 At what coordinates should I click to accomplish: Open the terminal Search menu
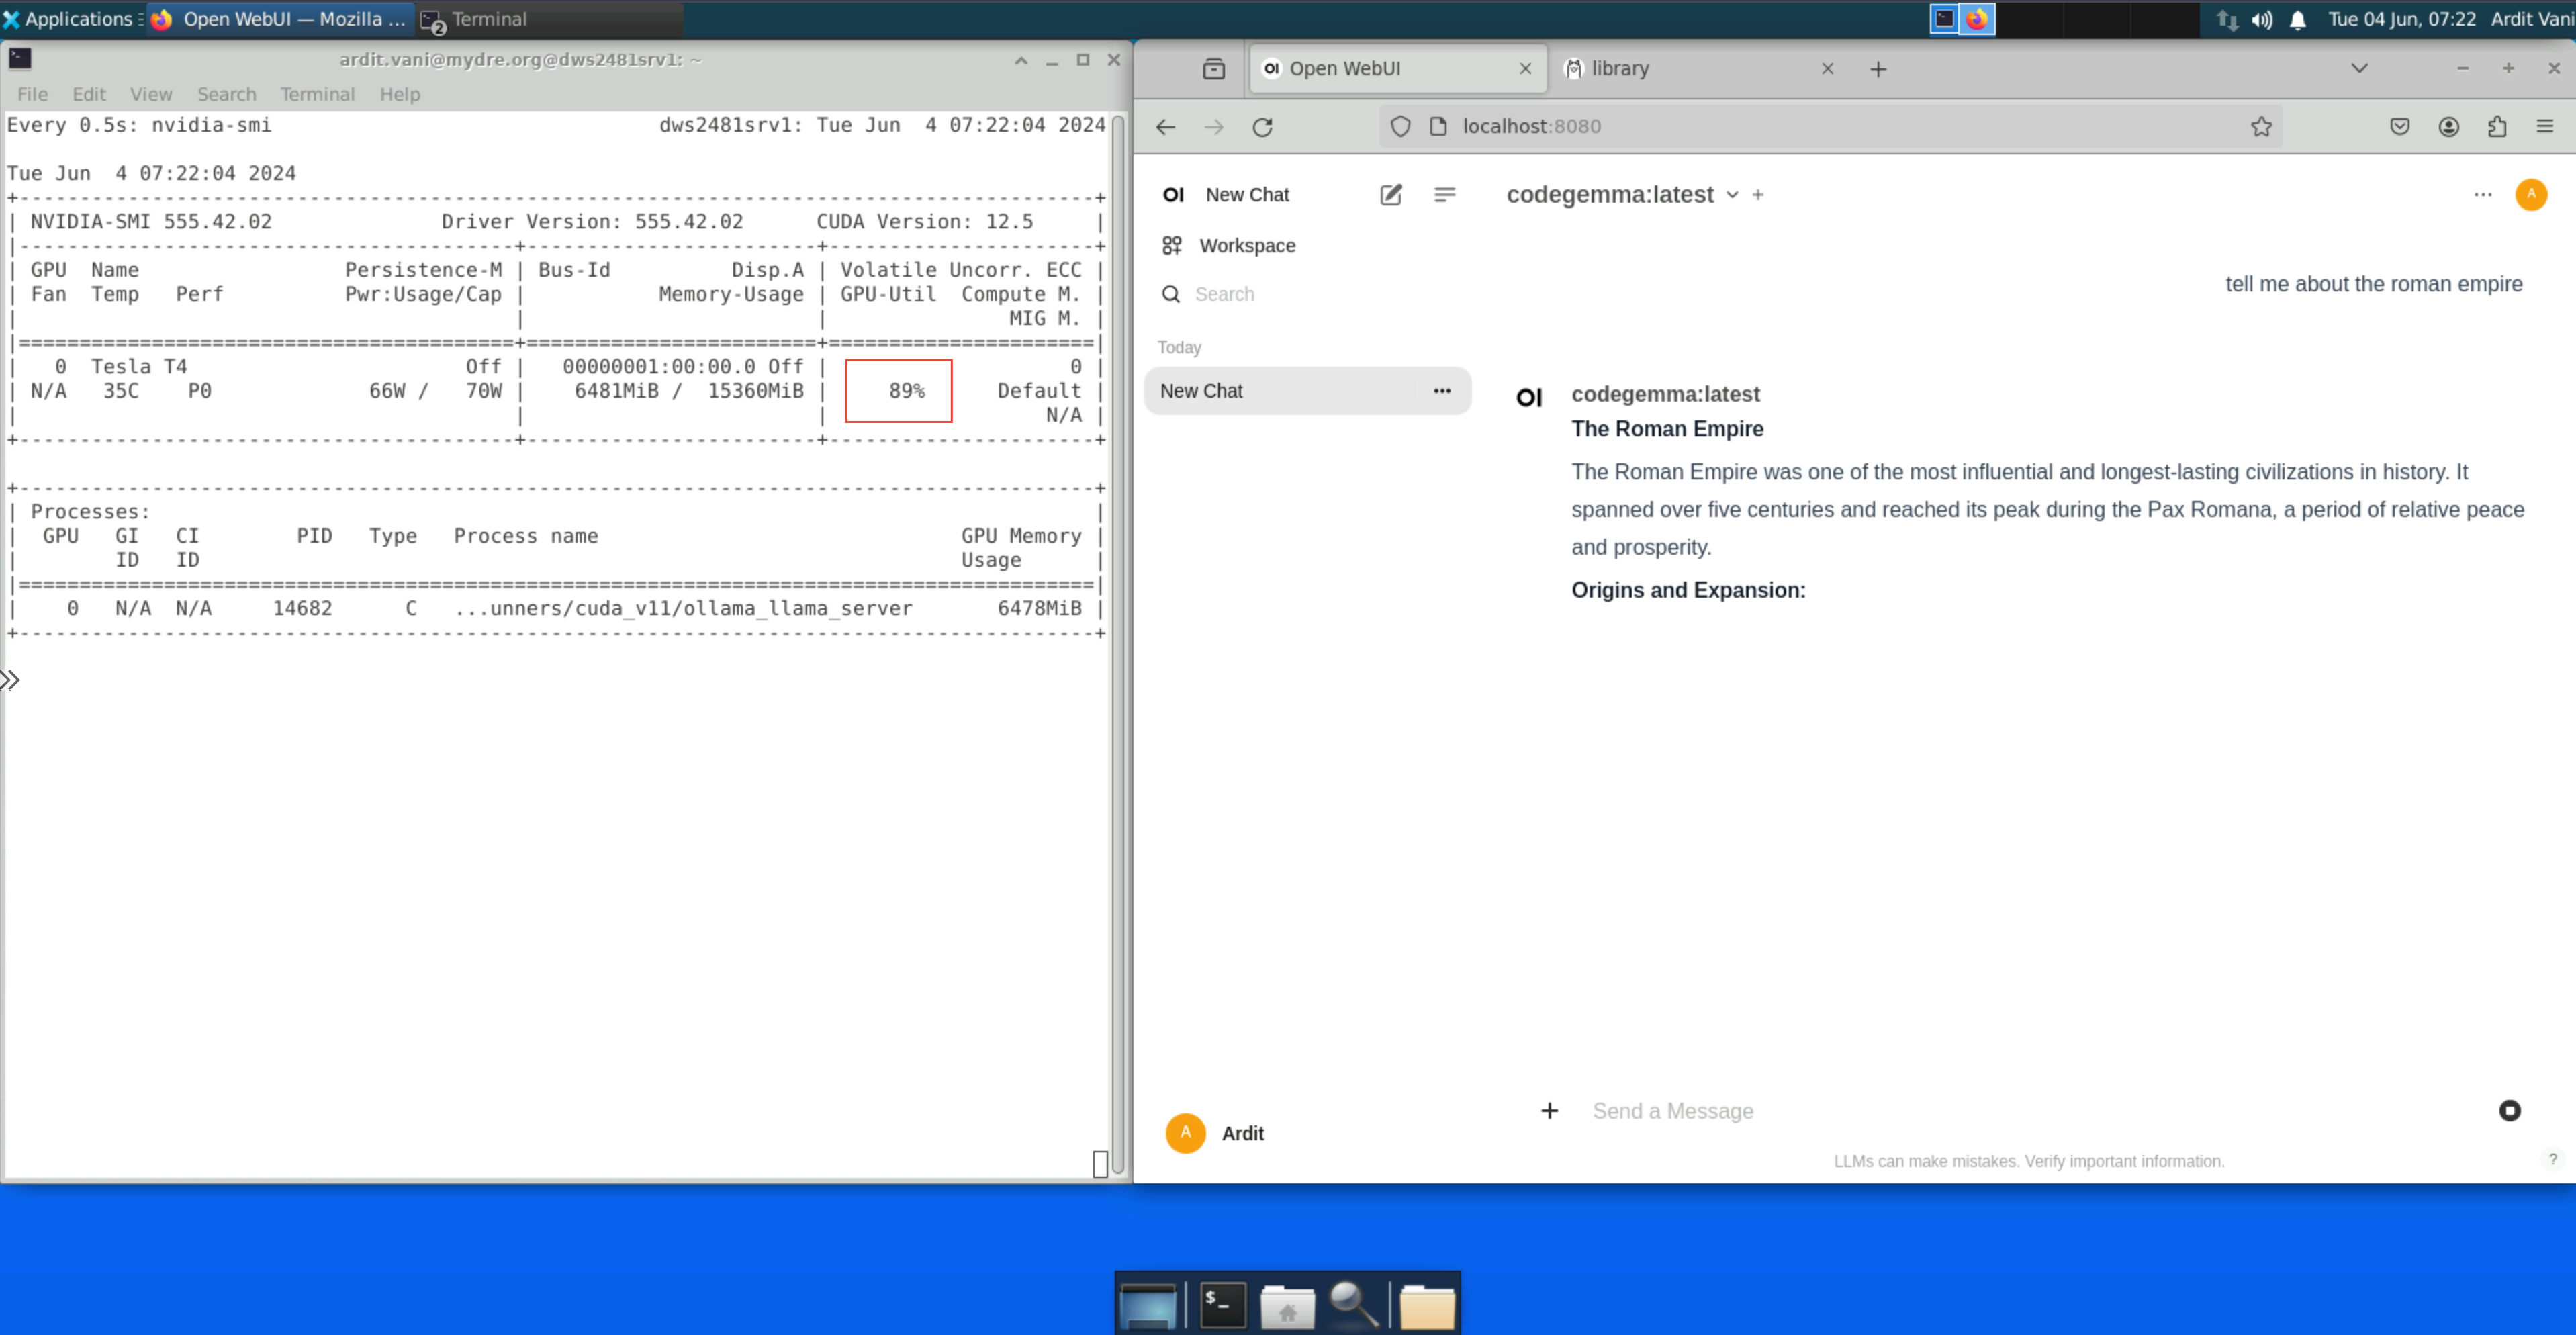[x=226, y=94]
